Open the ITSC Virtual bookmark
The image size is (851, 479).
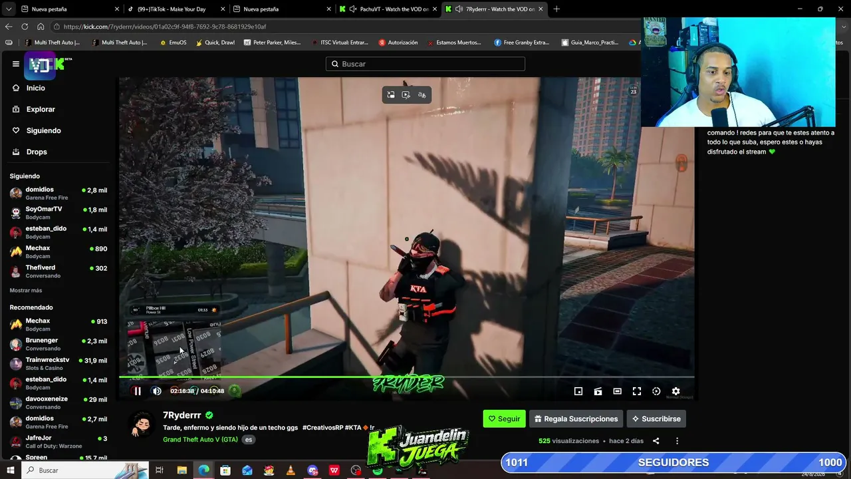pyautogui.click(x=340, y=43)
